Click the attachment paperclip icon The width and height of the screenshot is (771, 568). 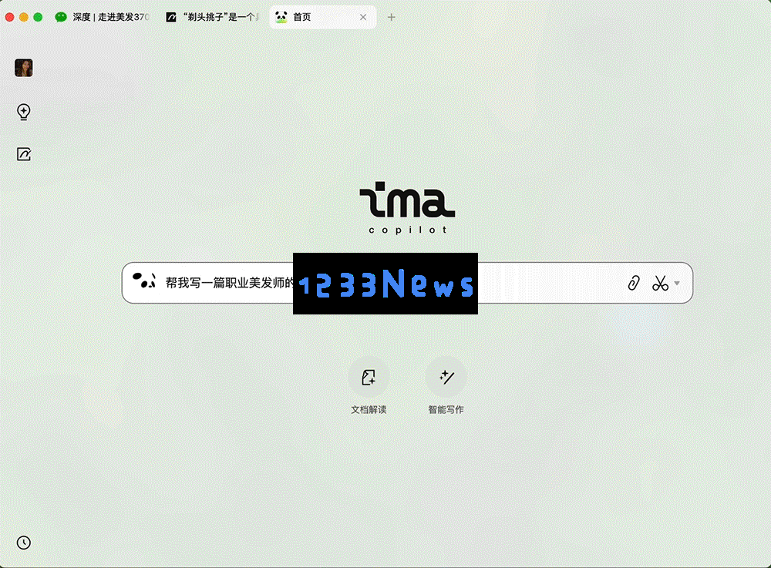pyautogui.click(x=634, y=283)
